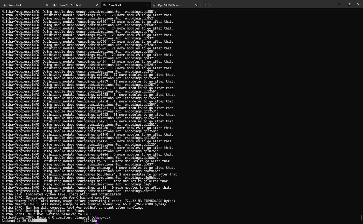Click the dependency considerations line for 'encodings.big5'

[78, 184]
